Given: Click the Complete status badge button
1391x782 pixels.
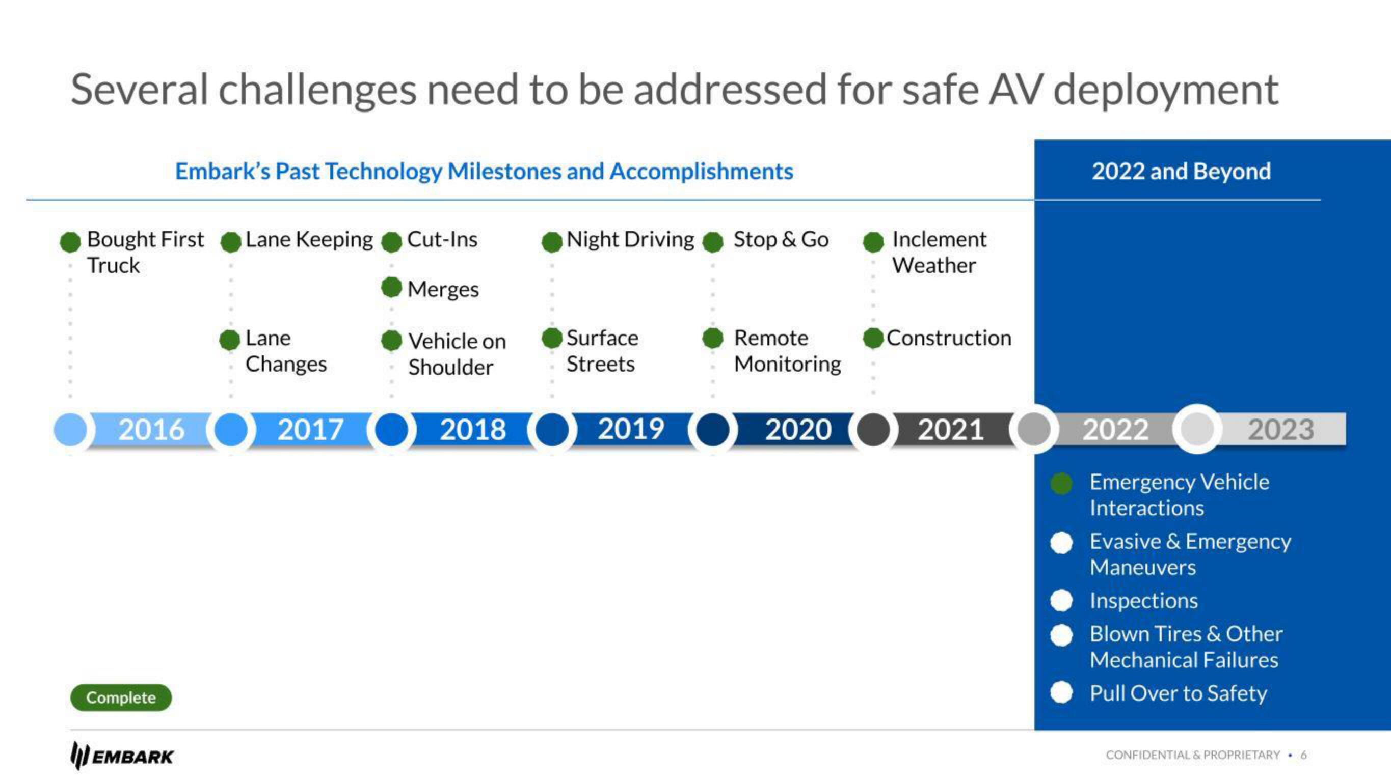Looking at the screenshot, I should pyautogui.click(x=121, y=696).
